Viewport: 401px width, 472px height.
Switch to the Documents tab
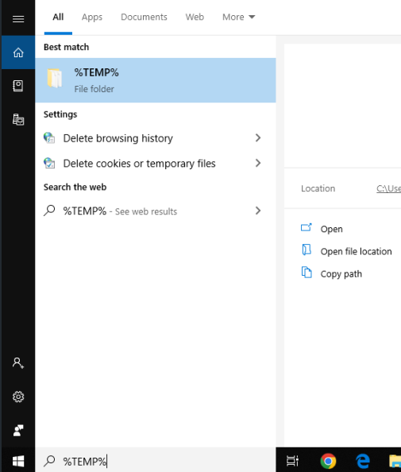(x=144, y=17)
